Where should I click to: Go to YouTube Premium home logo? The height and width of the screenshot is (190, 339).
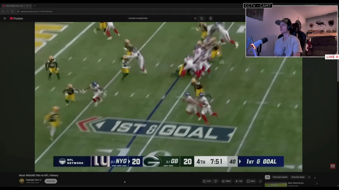[x=16, y=18]
